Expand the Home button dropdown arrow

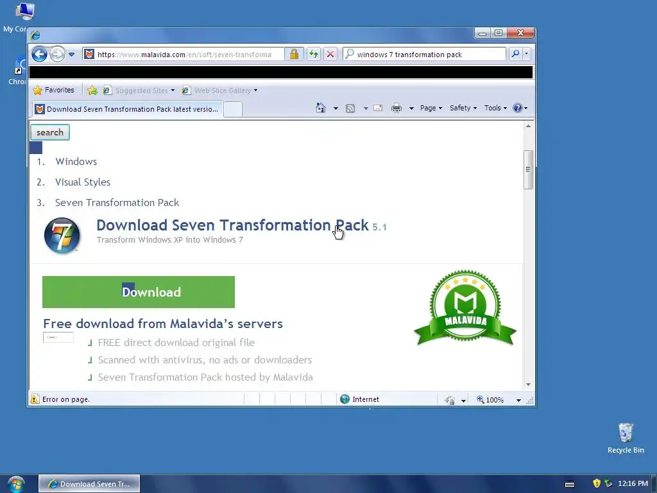(336, 108)
